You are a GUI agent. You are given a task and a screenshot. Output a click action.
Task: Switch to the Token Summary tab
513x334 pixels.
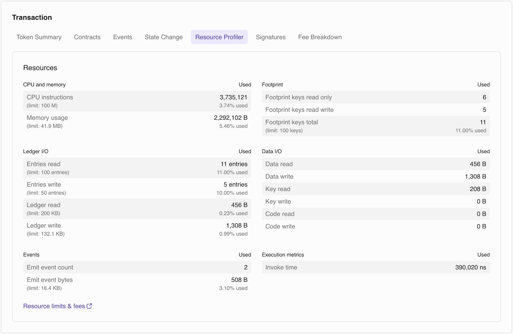pyautogui.click(x=39, y=37)
